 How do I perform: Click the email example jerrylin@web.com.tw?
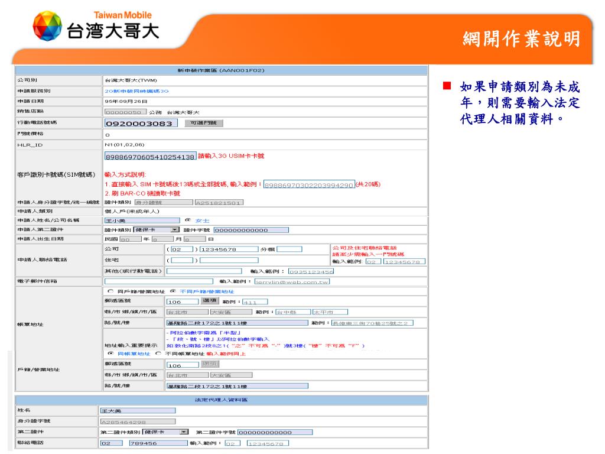[292, 282]
